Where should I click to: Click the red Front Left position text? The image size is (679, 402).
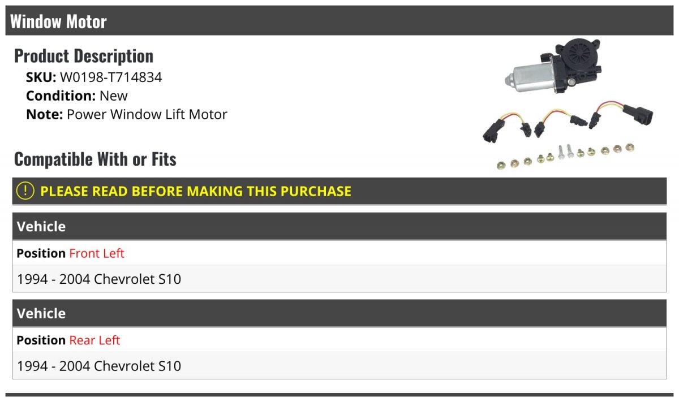click(97, 253)
